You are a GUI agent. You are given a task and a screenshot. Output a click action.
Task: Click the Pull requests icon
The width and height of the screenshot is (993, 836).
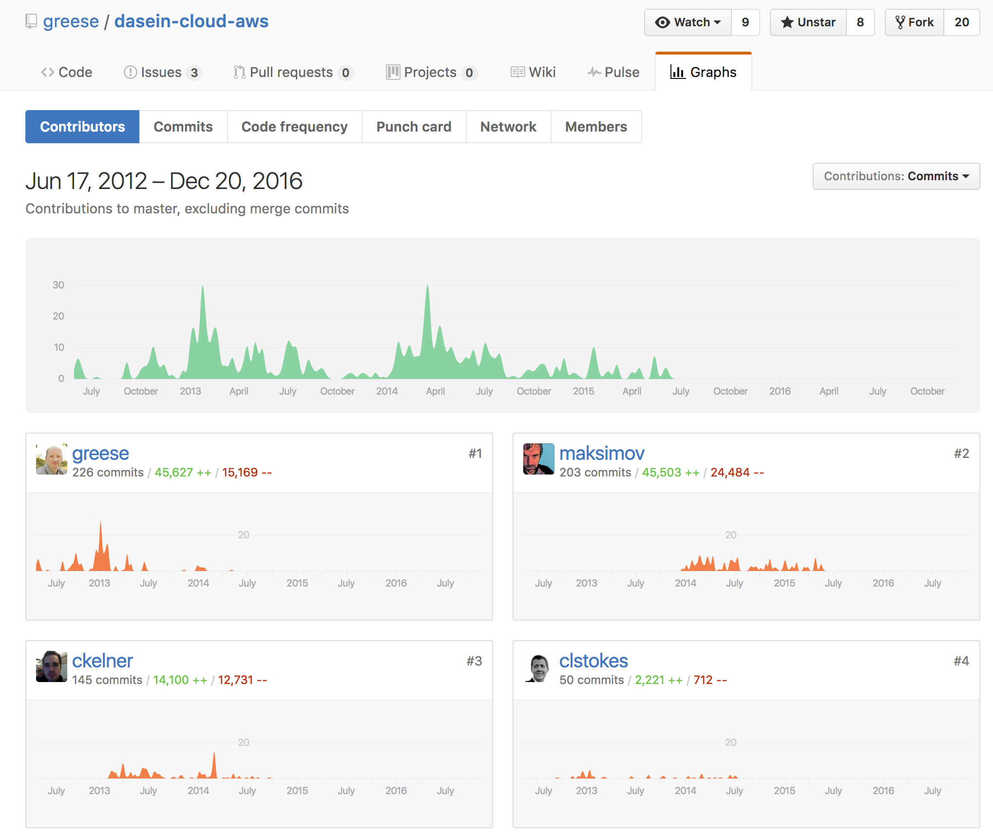[239, 72]
